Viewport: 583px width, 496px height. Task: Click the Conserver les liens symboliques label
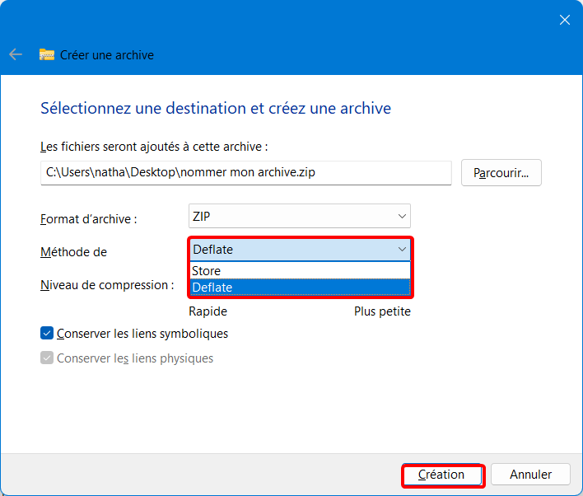click(142, 334)
